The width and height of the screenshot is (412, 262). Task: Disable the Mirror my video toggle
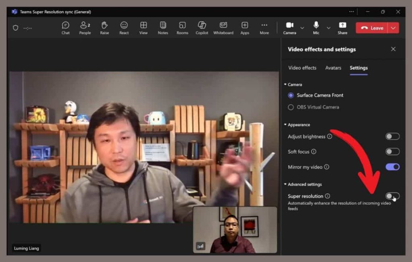coord(392,167)
